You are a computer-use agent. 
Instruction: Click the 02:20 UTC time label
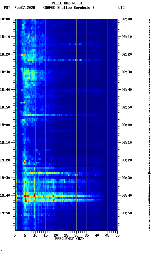127,54
